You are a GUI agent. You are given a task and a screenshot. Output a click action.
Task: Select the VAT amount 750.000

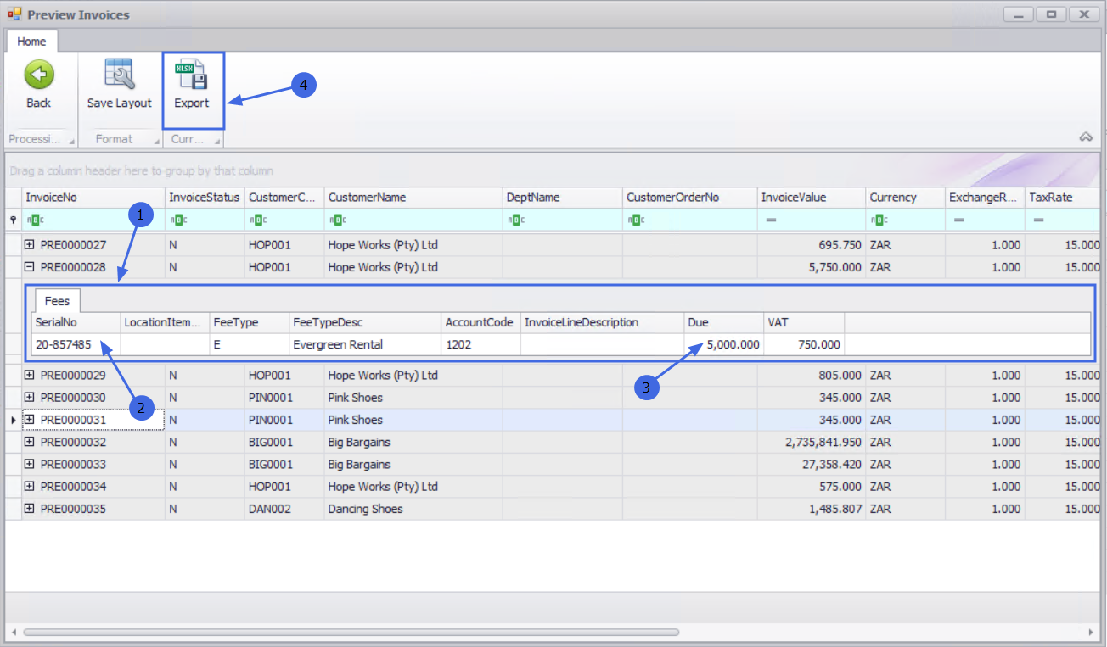[x=804, y=345]
